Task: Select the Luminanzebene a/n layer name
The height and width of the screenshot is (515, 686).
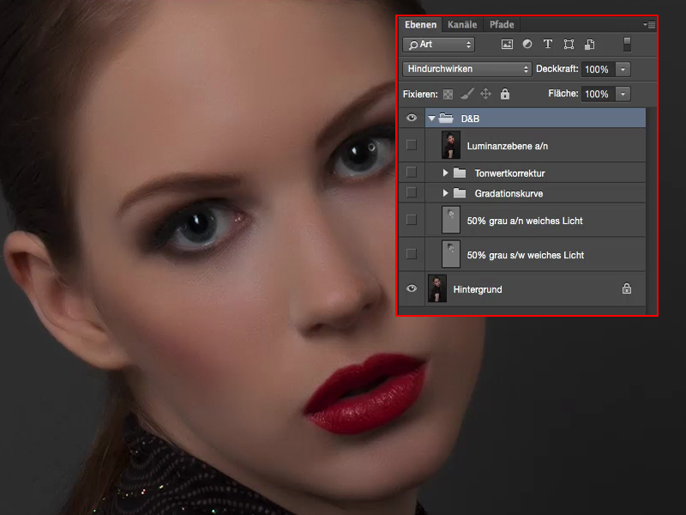Action: coord(508,146)
